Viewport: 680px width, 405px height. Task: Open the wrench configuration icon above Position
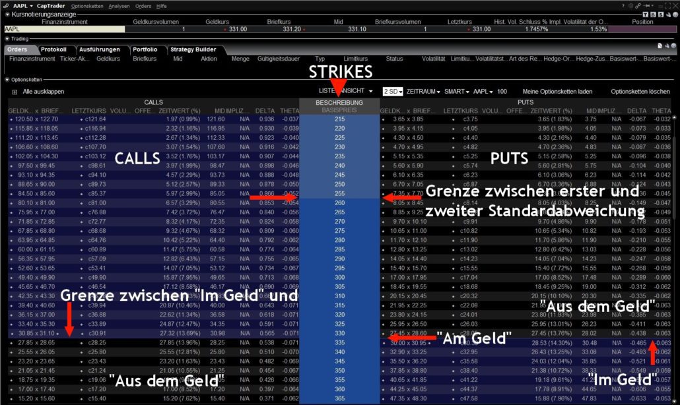tap(669, 15)
